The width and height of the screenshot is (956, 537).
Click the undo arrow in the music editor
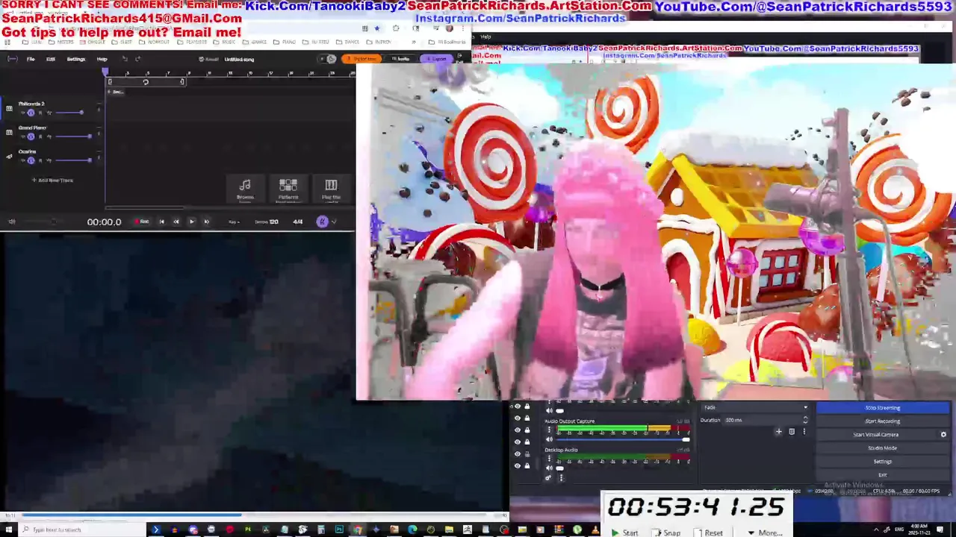pos(125,59)
